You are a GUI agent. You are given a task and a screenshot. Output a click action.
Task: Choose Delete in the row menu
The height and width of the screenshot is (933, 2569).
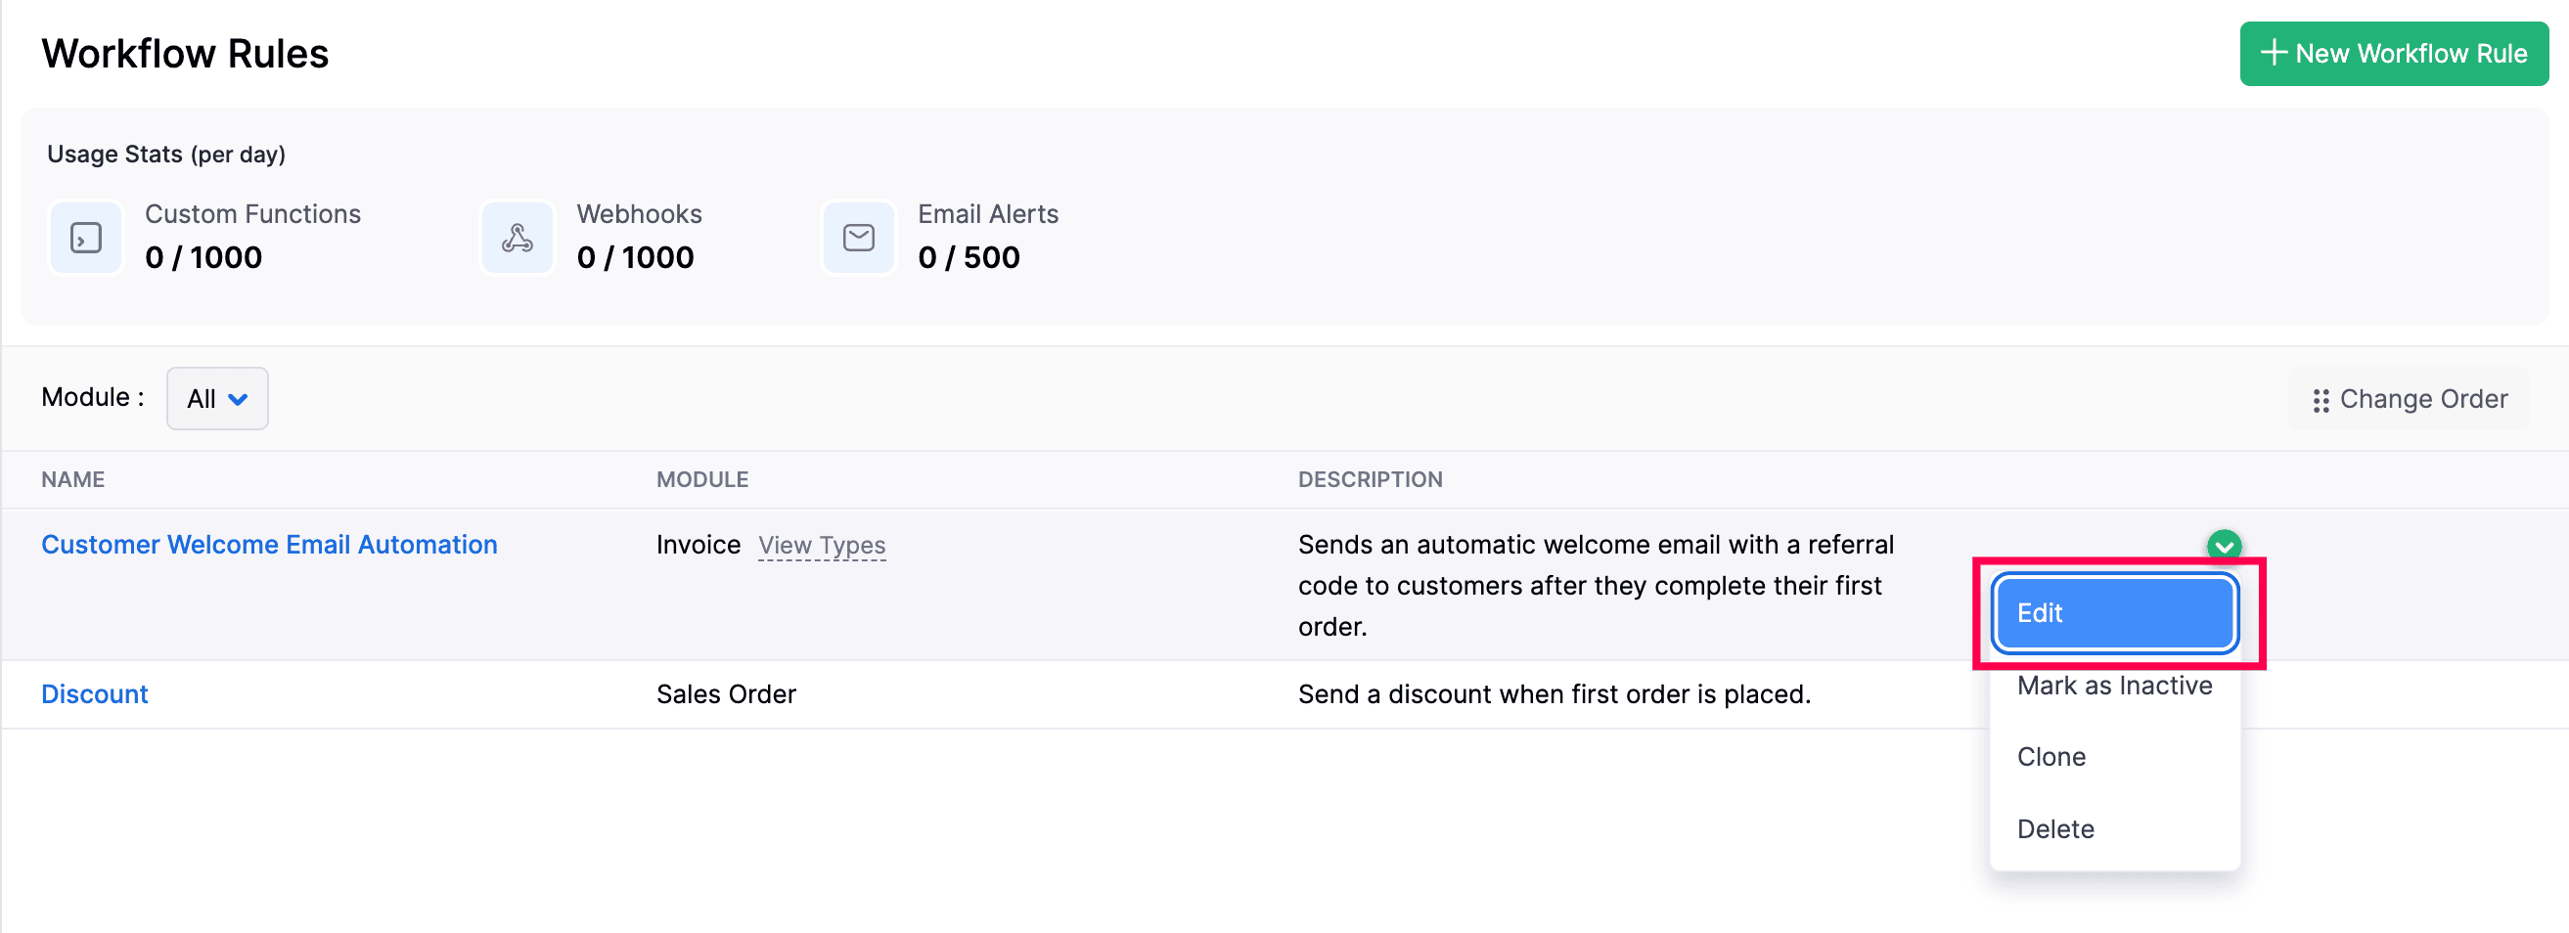point(2055,829)
